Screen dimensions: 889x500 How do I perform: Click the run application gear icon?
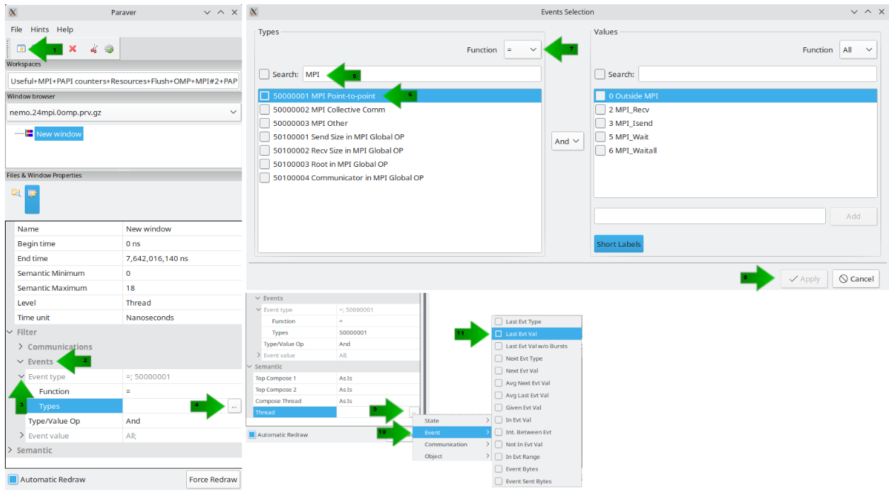pos(109,49)
